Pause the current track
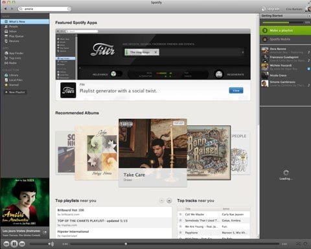The image size is (311, 249). [14, 244]
